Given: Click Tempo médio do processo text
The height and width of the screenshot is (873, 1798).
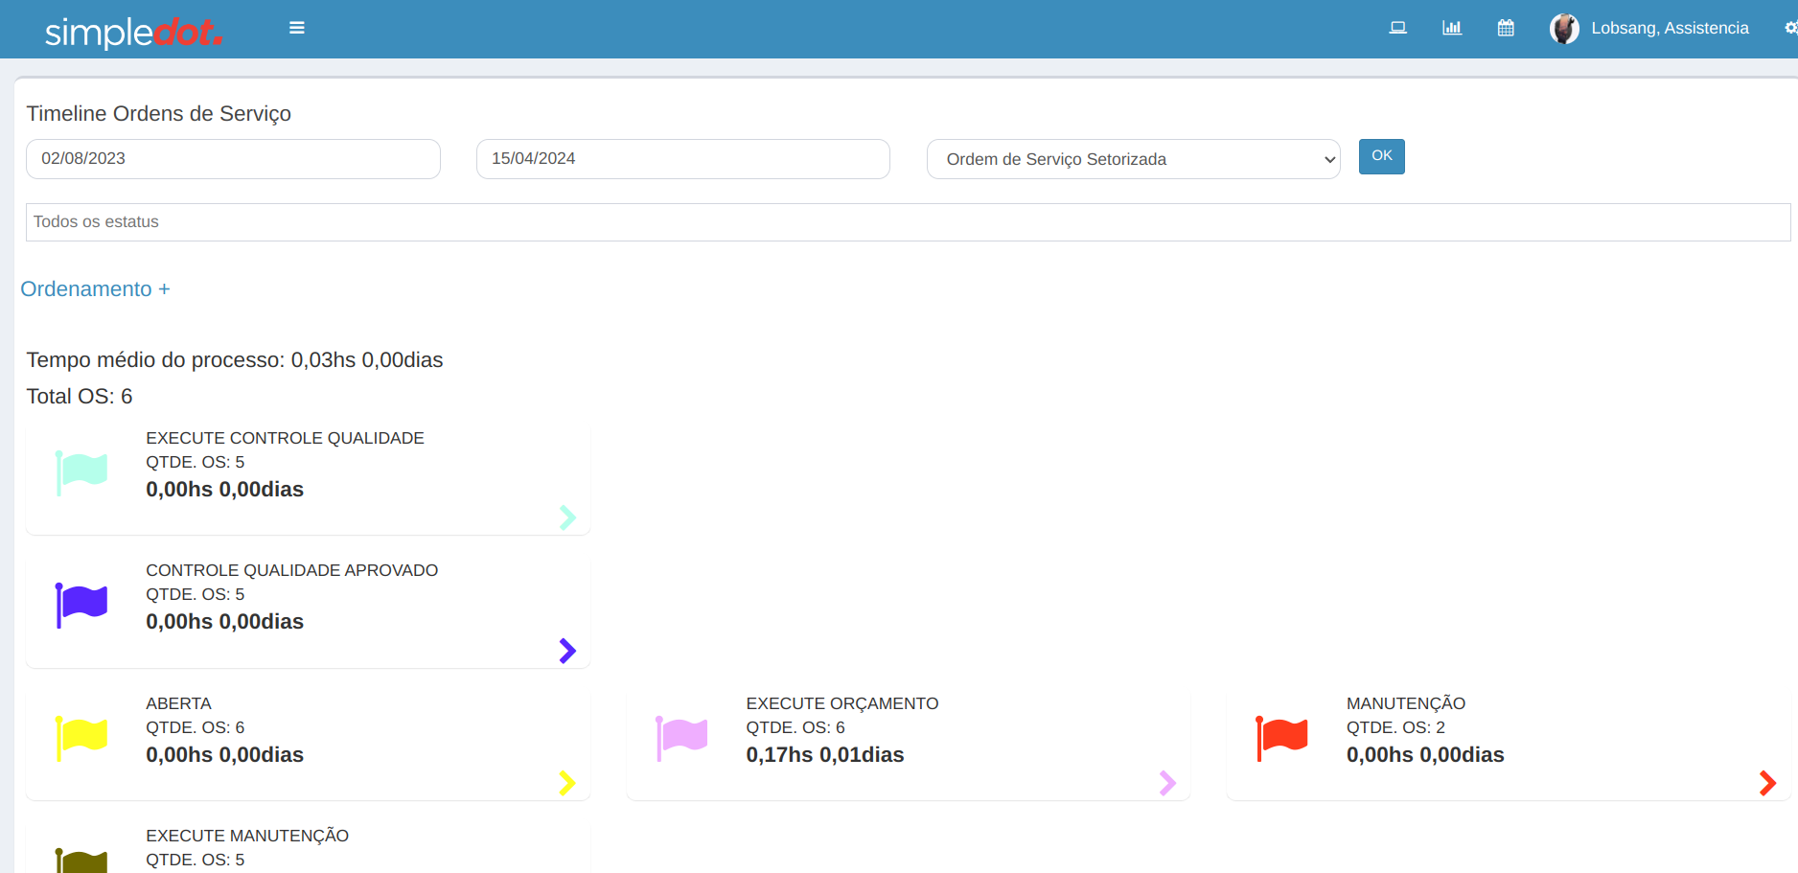Looking at the screenshot, I should click(235, 360).
